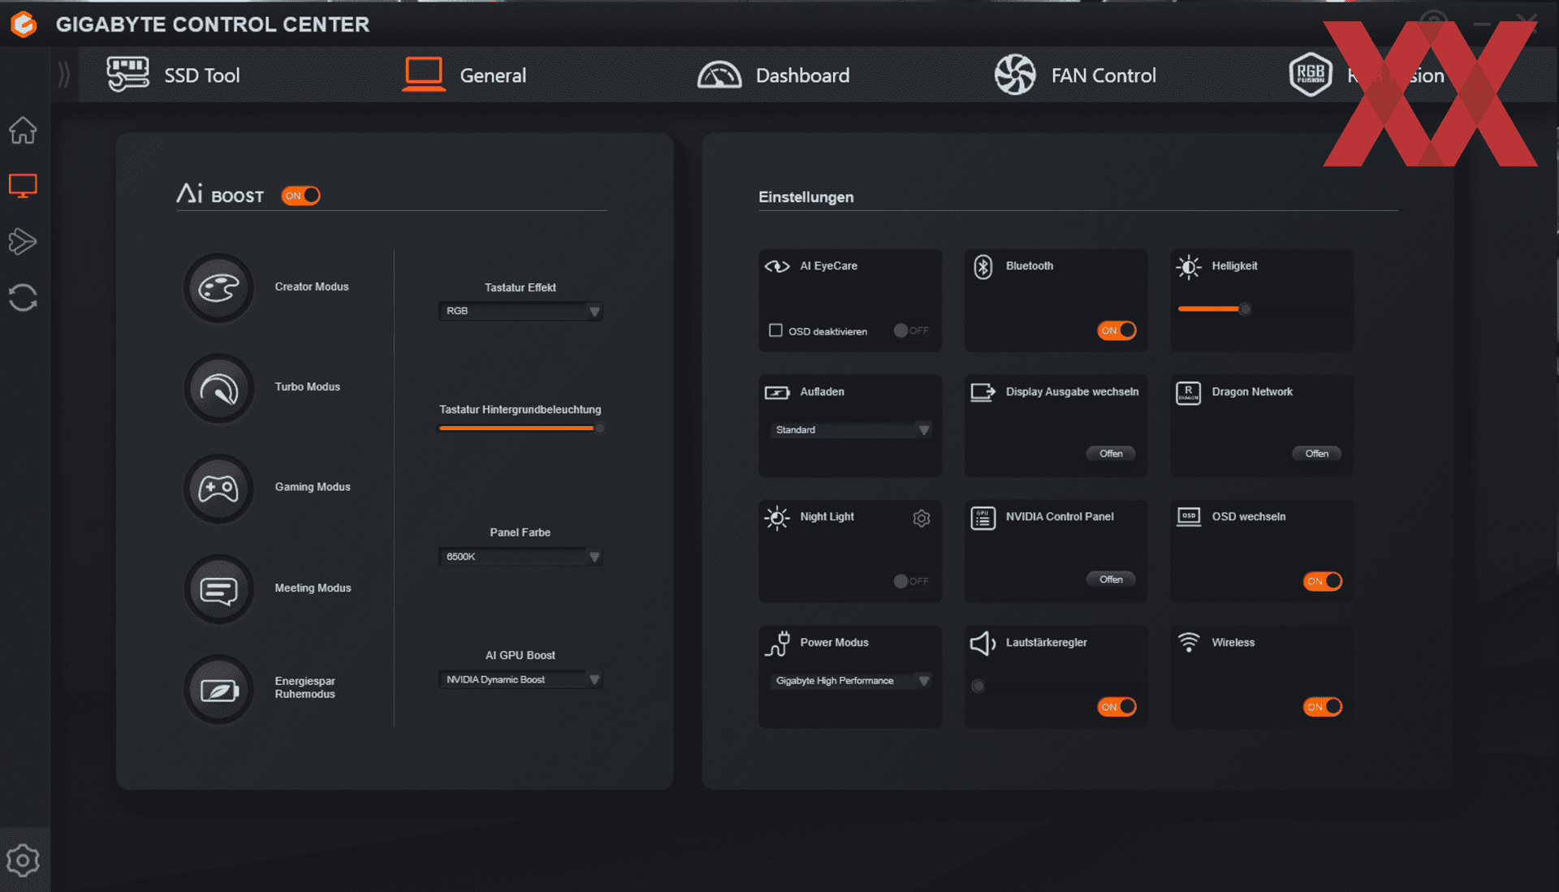This screenshot has height=892, width=1559.
Task: Adjust the Tastatur Hintergrundbeleuchtung slider
Action: [x=520, y=429]
